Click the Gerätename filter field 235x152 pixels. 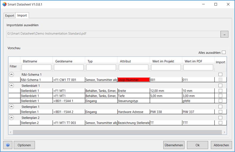tap(69, 68)
